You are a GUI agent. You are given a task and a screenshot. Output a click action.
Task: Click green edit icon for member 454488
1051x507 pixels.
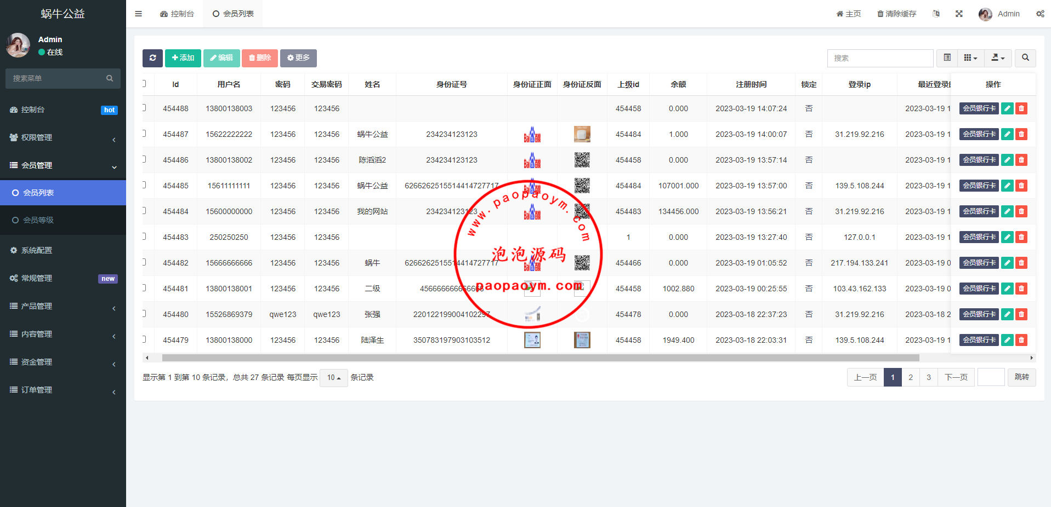click(x=1007, y=108)
